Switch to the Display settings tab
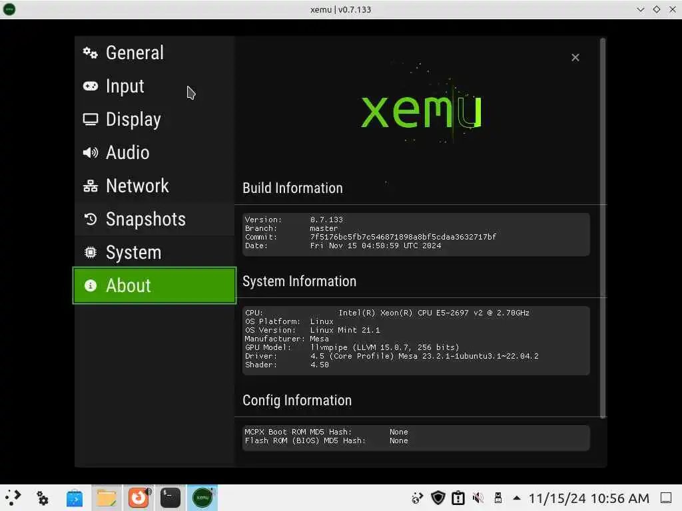The height and width of the screenshot is (511, 682). (155, 120)
